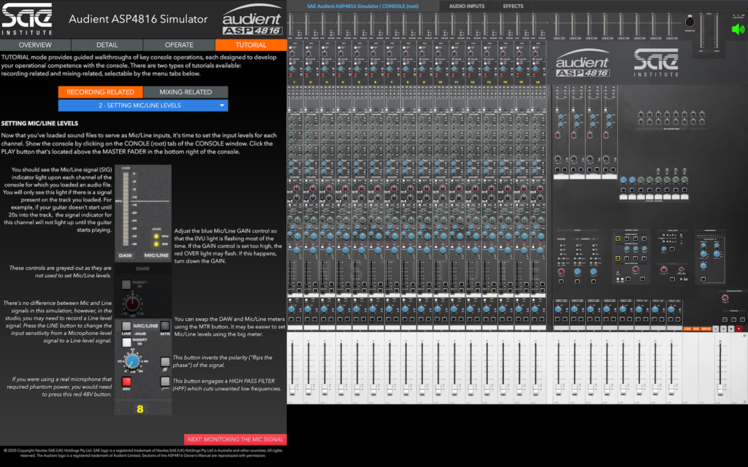Click NEXT: MONITORING THE MIC SIGNAL
748x467 pixels.
(x=235, y=439)
